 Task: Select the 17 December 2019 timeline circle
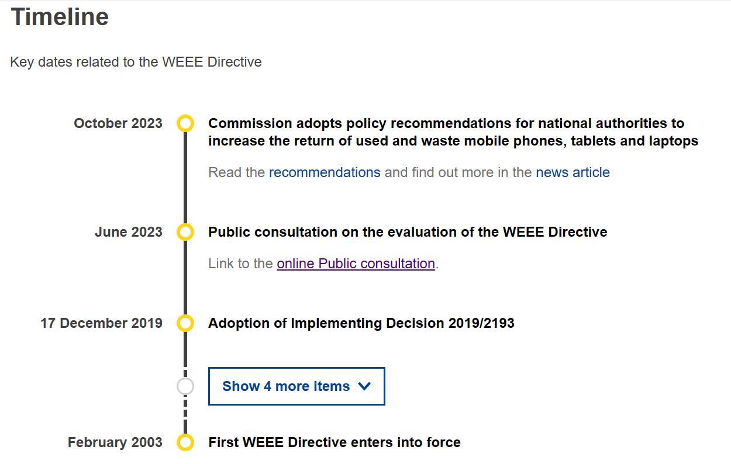pyautogui.click(x=185, y=323)
